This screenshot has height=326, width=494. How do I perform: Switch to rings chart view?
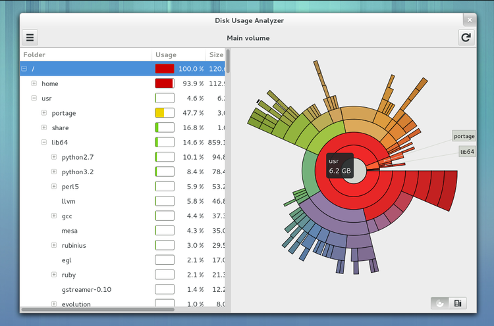[x=439, y=303]
